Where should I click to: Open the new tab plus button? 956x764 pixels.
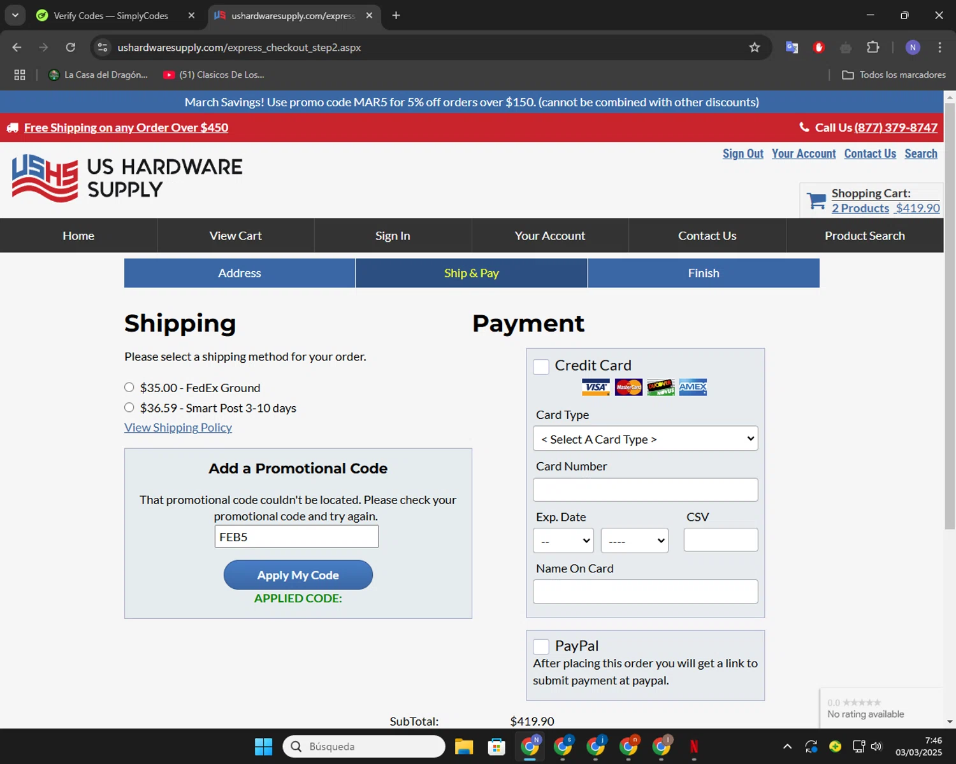(x=396, y=15)
